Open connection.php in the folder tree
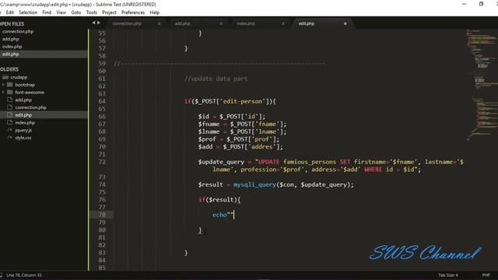498x280 pixels. pyautogui.click(x=31, y=107)
